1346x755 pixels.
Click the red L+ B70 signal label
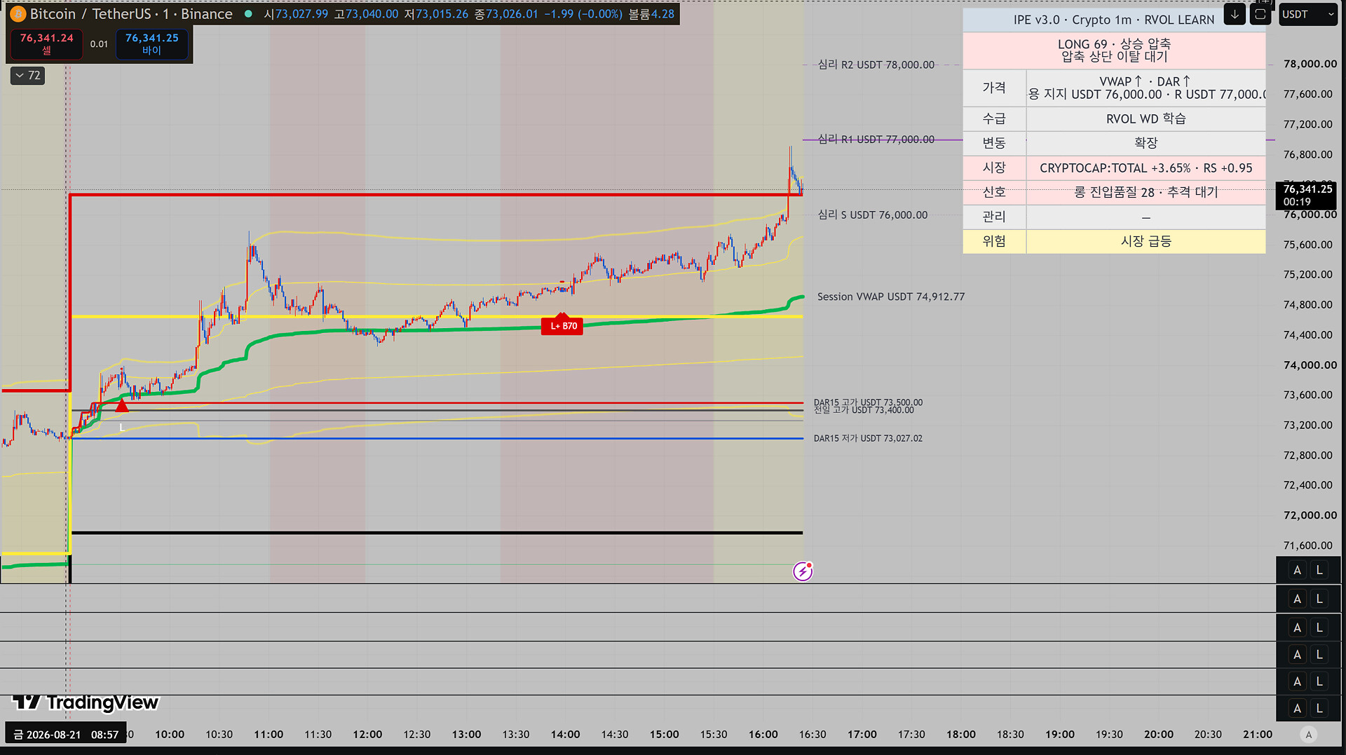tap(562, 326)
